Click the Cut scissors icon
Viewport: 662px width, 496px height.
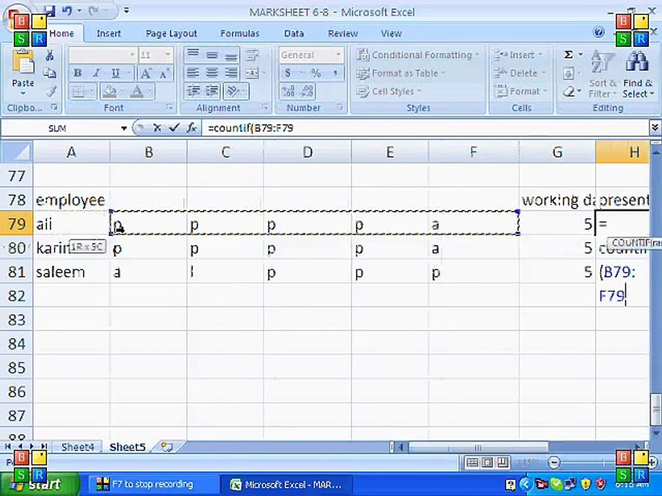50,55
